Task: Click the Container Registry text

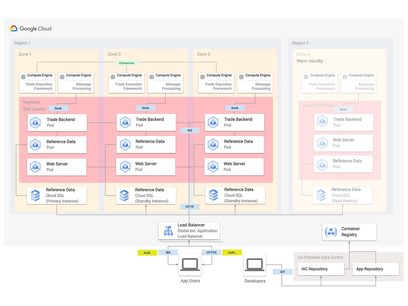Action: 351,232
